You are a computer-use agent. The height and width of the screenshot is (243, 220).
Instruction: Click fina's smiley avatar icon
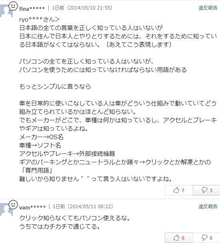(13, 6)
